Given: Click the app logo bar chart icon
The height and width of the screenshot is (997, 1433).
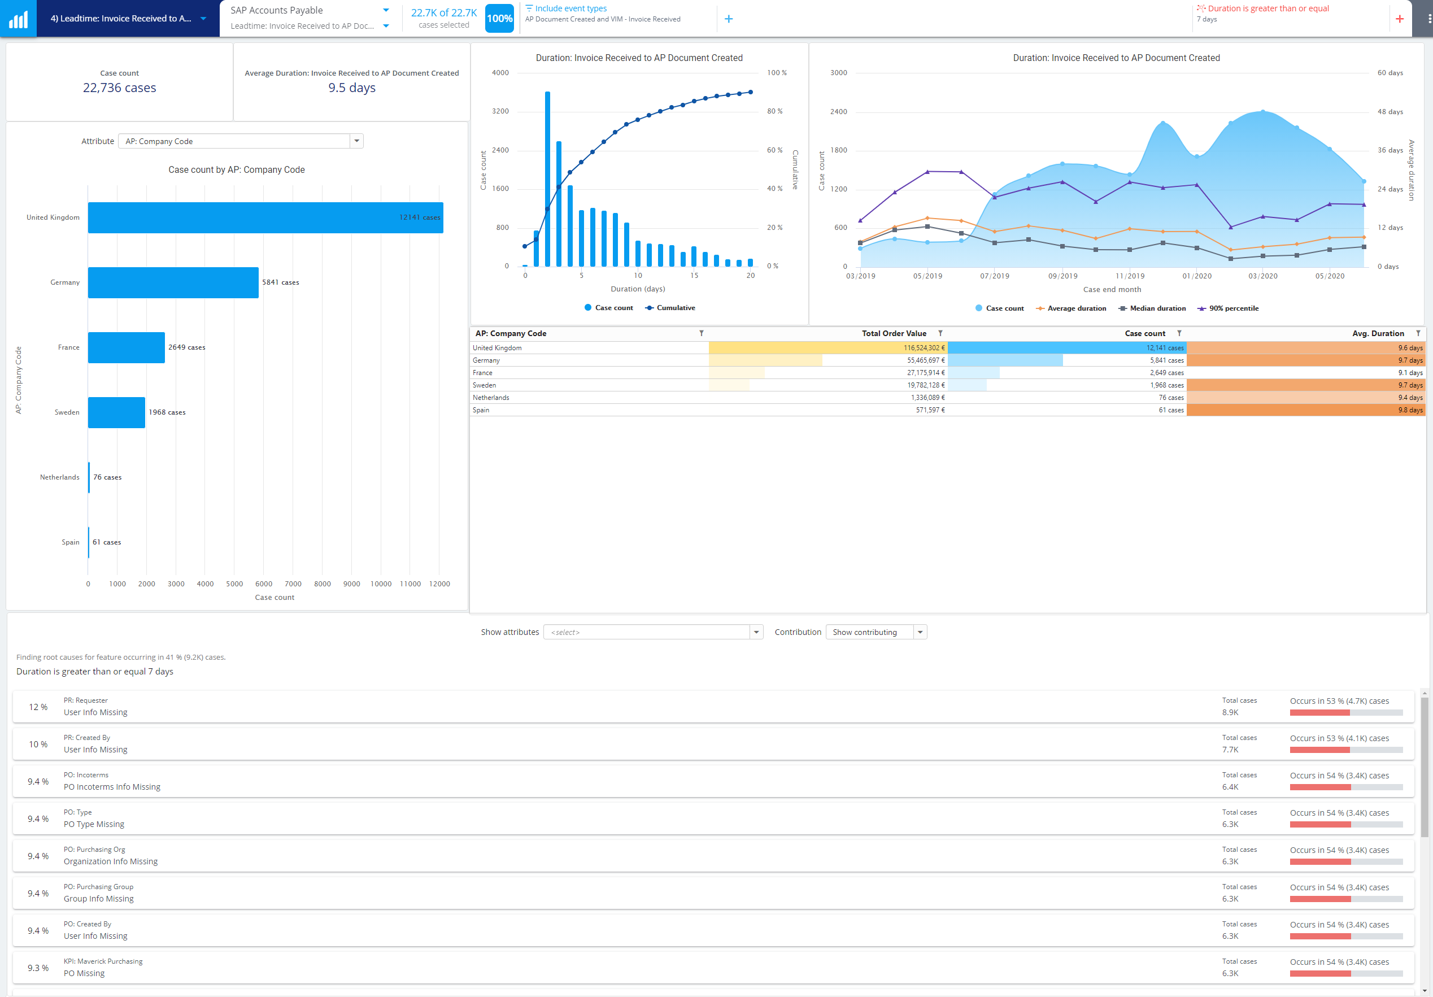Looking at the screenshot, I should tap(18, 18).
